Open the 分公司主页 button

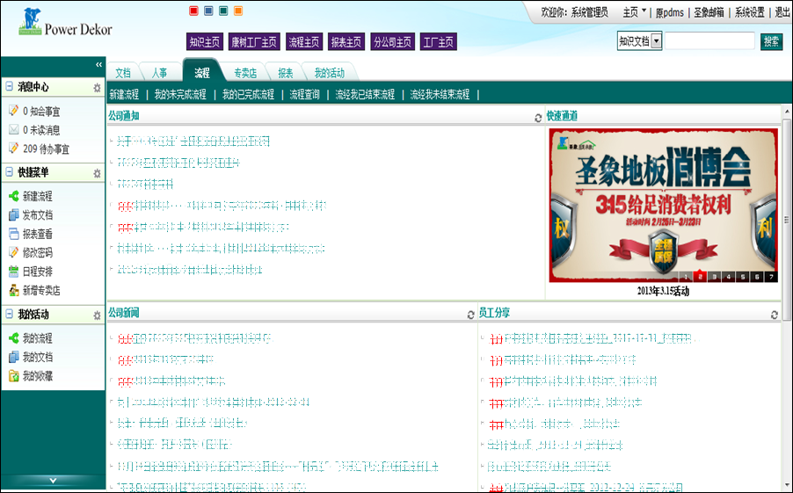coord(392,42)
